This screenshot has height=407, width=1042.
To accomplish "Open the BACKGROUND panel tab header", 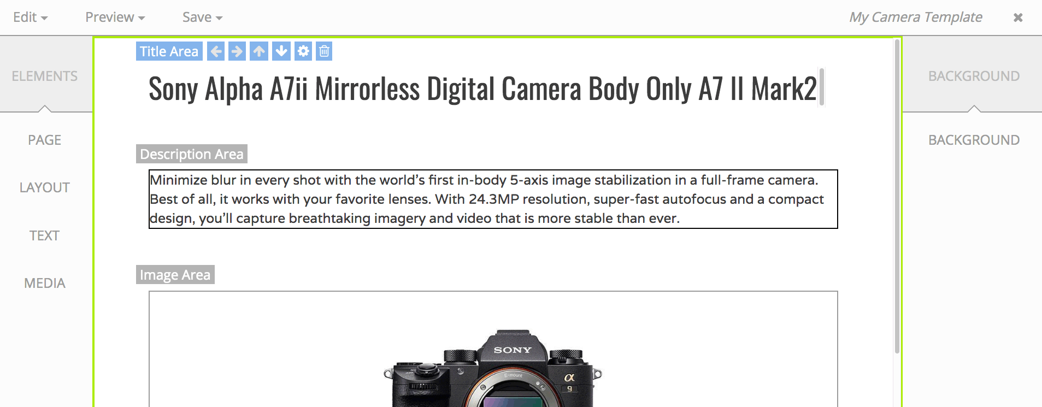I will 974,76.
